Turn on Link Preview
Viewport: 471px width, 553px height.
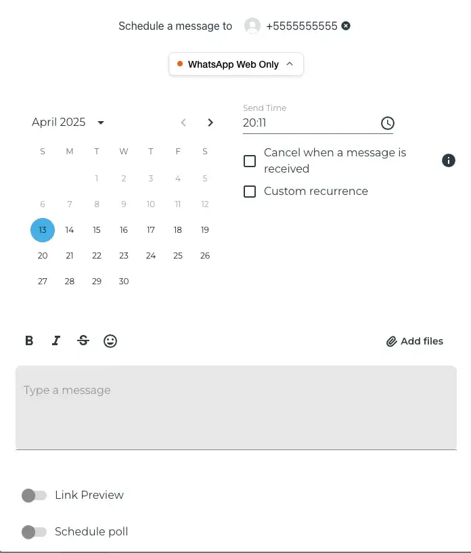35,495
